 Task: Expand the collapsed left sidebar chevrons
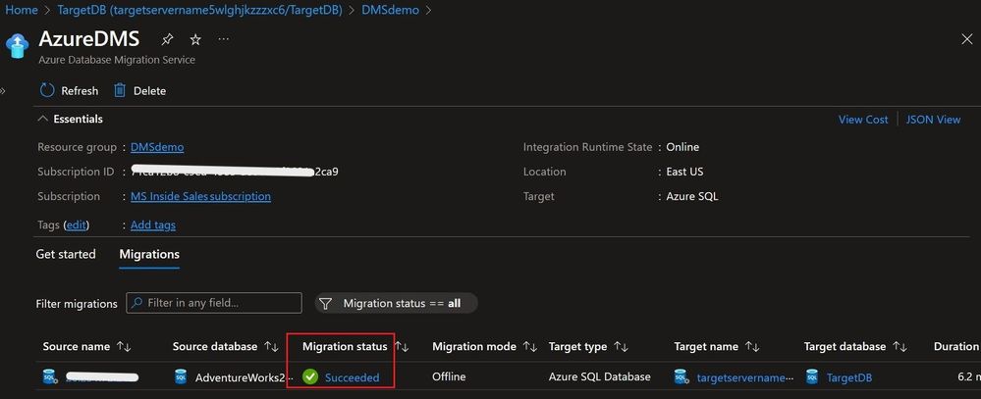(3, 90)
